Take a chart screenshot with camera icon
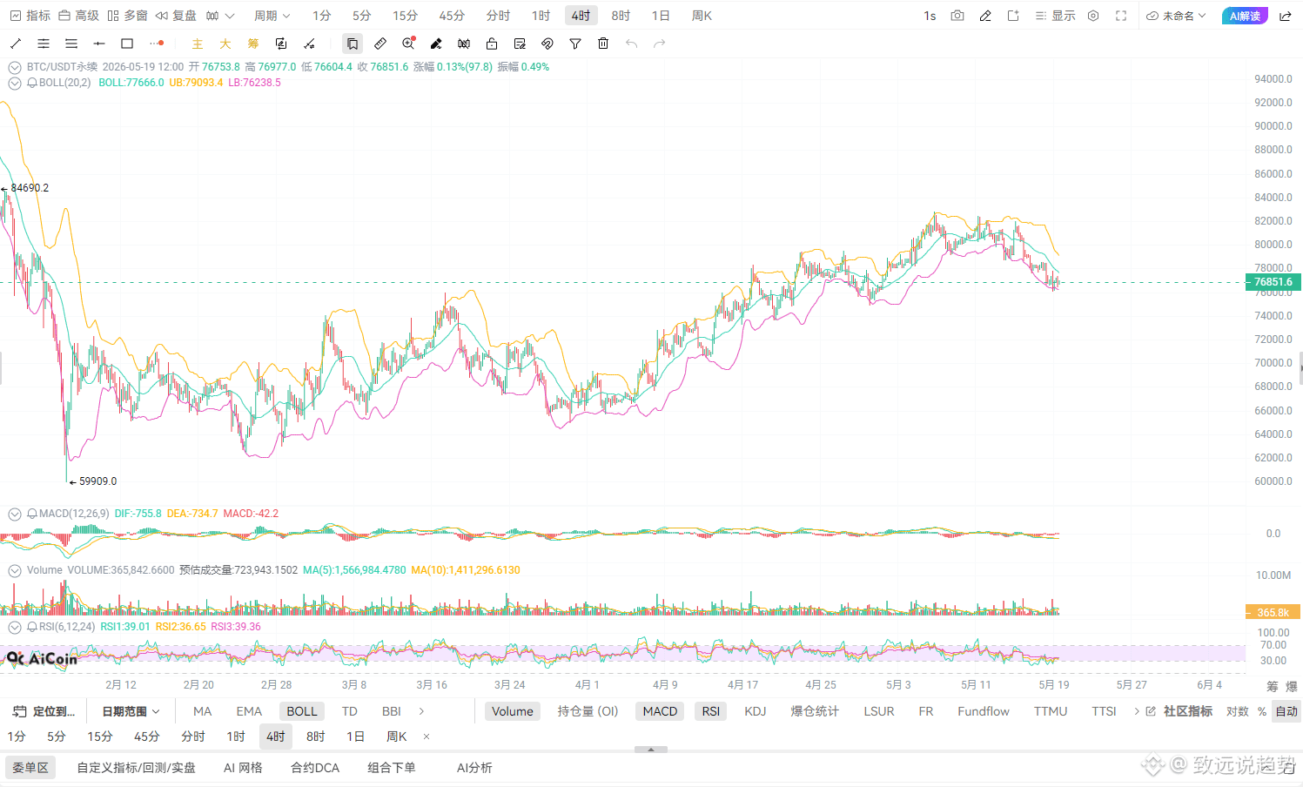1303x787 pixels. point(957,16)
